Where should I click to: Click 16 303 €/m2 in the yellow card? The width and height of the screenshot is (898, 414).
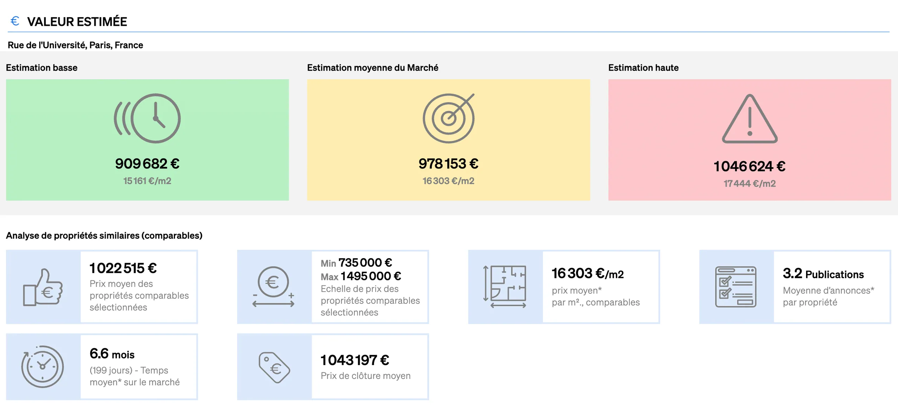[x=448, y=181]
